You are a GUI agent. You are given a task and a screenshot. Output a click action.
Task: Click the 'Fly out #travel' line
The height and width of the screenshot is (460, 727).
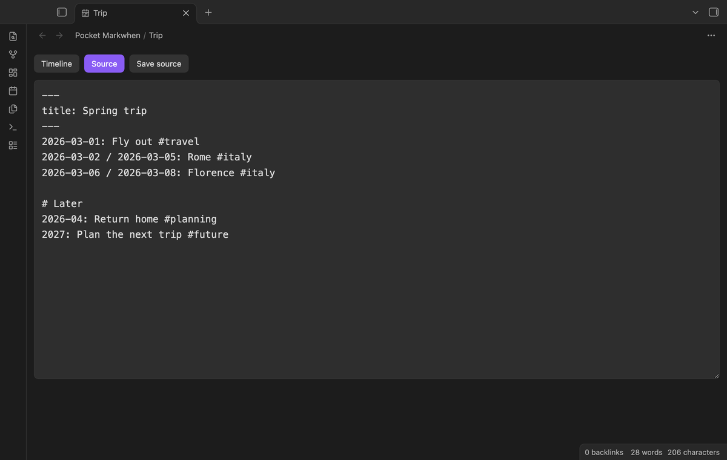121,142
